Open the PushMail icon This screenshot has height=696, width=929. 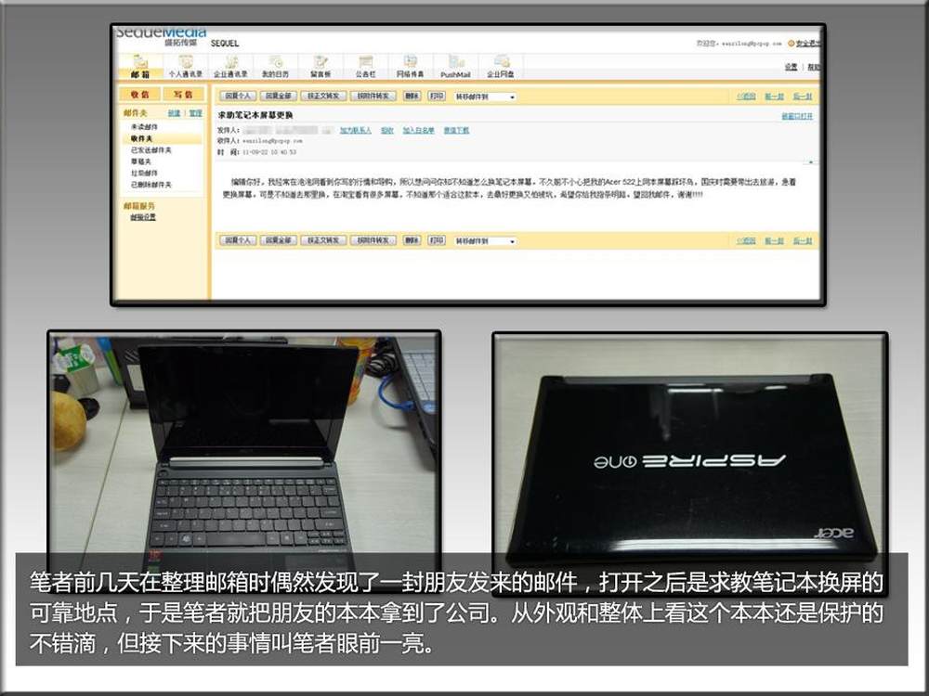click(455, 65)
